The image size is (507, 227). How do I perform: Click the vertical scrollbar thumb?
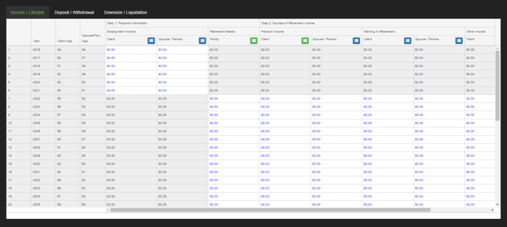(x=498, y=85)
